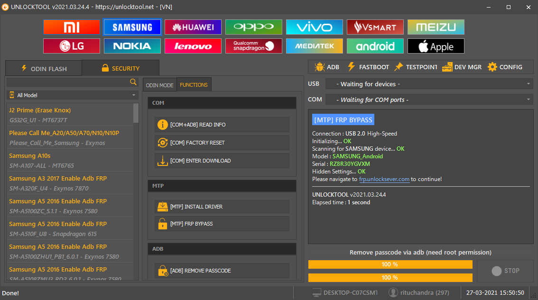Click the model search input field
The height and width of the screenshot is (300, 538).
click(68, 82)
